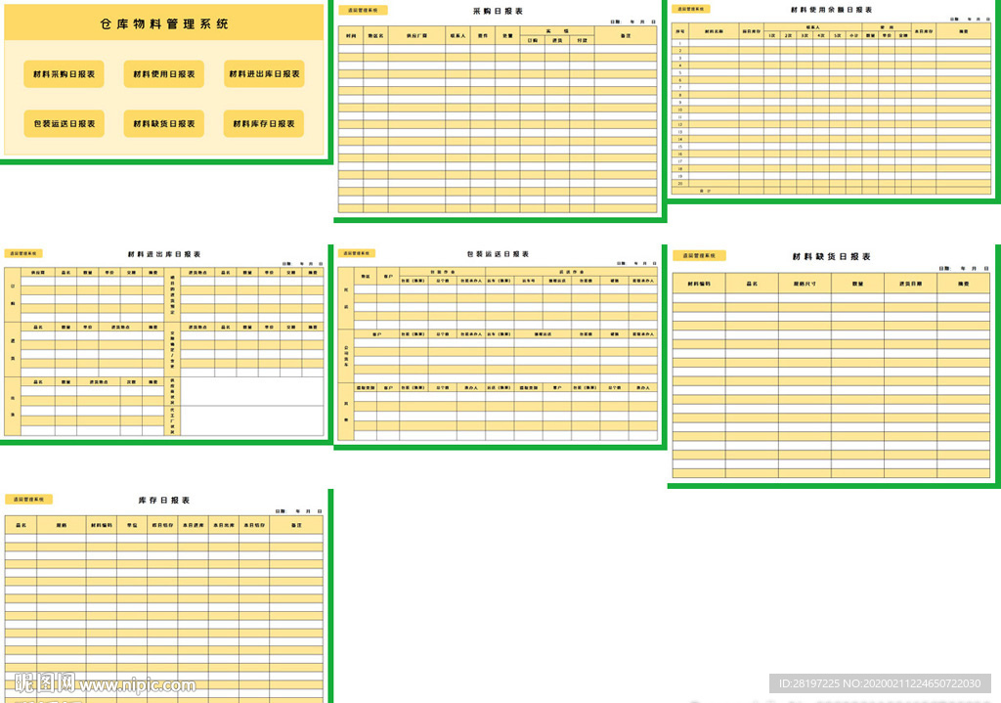Viewport: 1001px width, 703px height.
Task: Open the 材料进出库日报表 button
Action: (264, 74)
